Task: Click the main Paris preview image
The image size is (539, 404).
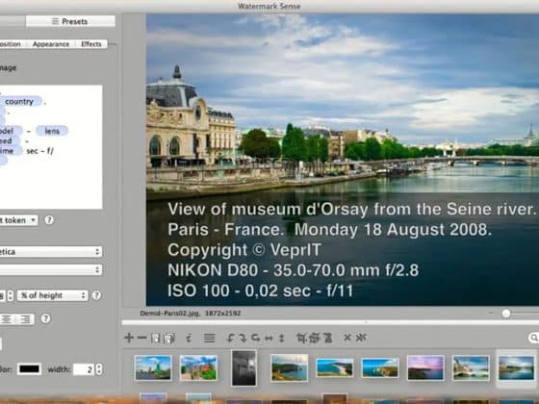Action: coord(343,160)
